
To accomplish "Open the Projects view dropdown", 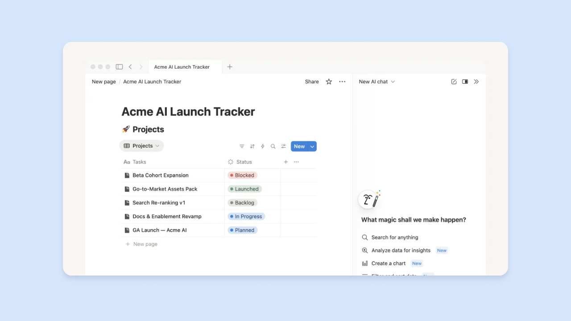I will pyautogui.click(x=141, y=146).
